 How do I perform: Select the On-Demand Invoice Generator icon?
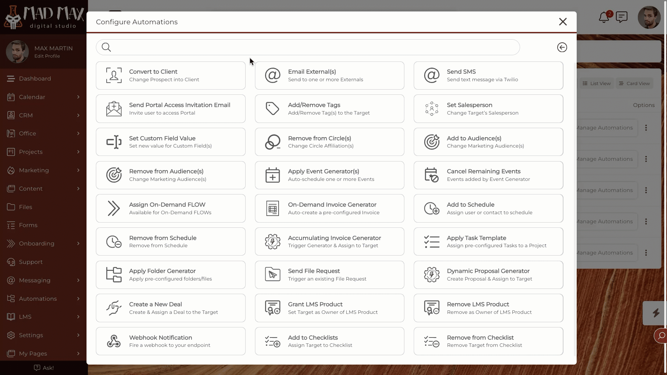(273, 208)
